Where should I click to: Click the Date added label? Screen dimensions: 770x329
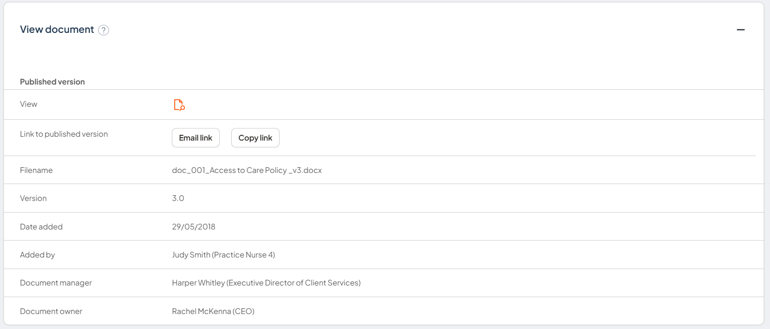pyautogui.click(x=41, y=227)
